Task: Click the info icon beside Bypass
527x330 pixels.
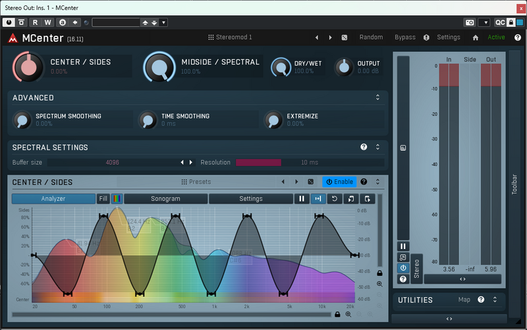Action: tap(426, 38)
